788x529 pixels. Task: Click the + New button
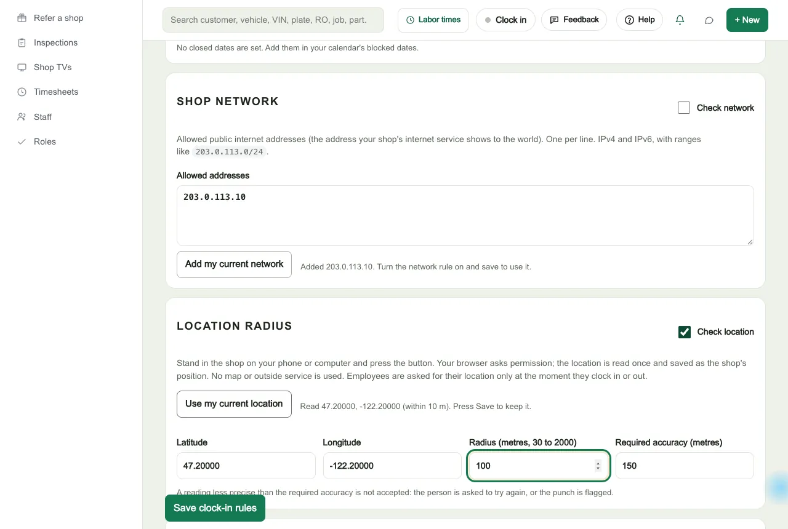click(747, 20)
